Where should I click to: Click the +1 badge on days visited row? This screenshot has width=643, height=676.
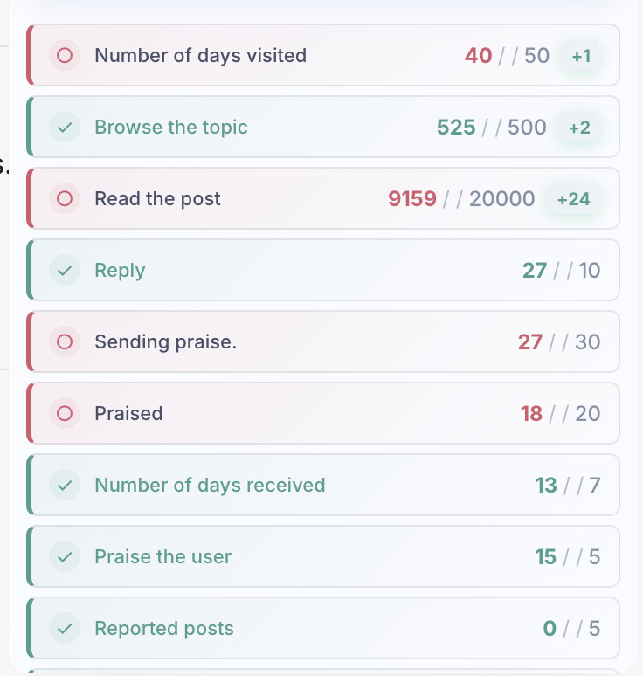click(x=581, y=56)
